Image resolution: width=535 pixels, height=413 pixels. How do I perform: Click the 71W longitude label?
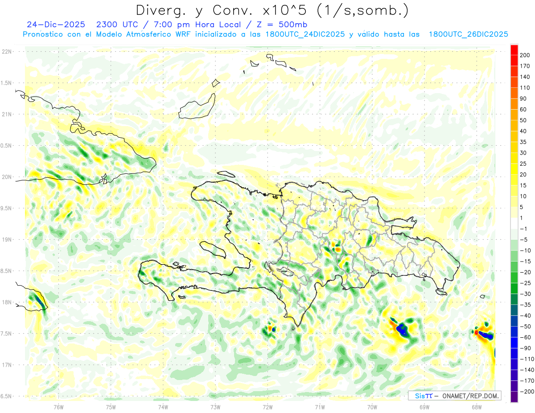[x=320, y=407]
